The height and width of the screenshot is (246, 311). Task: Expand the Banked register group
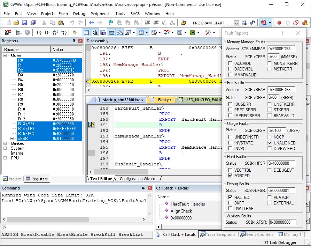point(5,143)
